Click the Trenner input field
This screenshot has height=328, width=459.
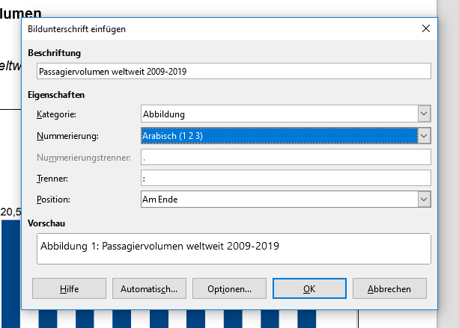click(286, 178)
